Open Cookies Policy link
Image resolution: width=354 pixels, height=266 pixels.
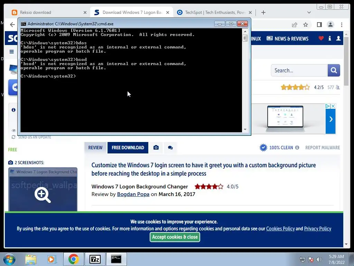[x=280, y=229]
